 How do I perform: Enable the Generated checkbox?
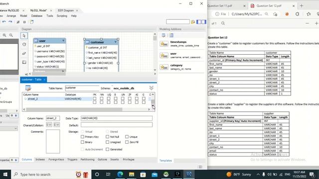tap(108, 149)
